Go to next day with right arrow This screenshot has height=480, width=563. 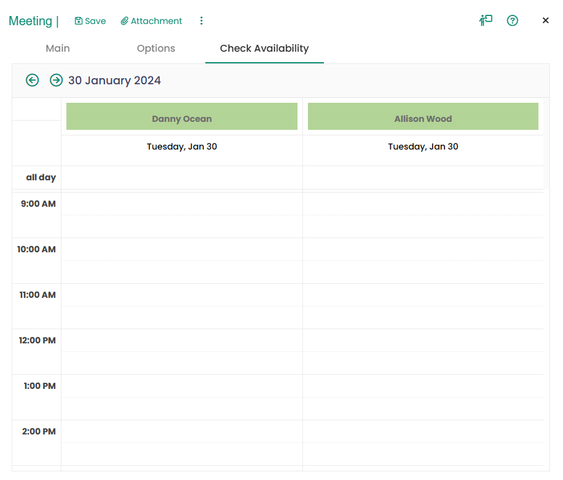coord(56,80)
